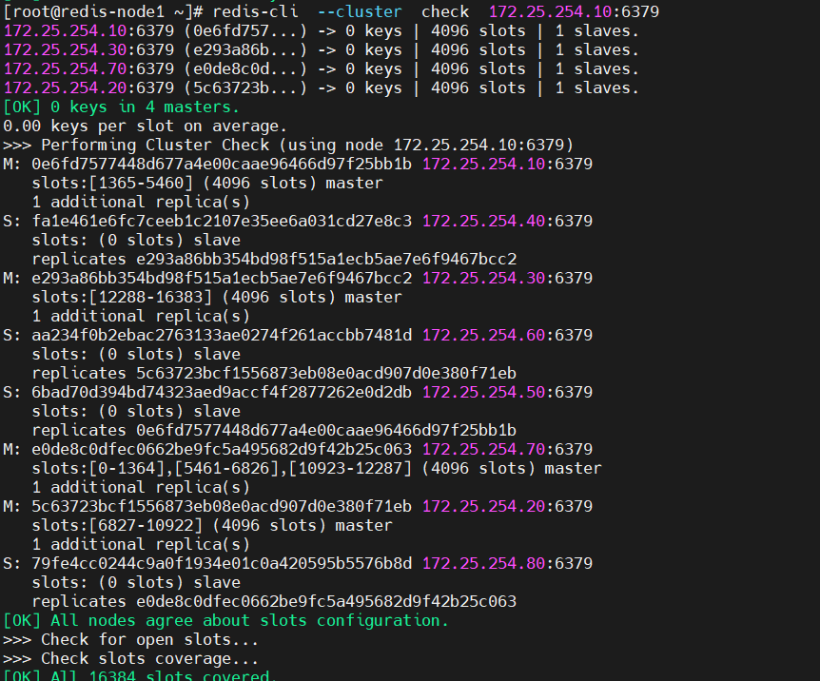Click the 'slots:[1365-5460]' range text
The height and width of the screenshot is (681, 820).
point(112,183)
